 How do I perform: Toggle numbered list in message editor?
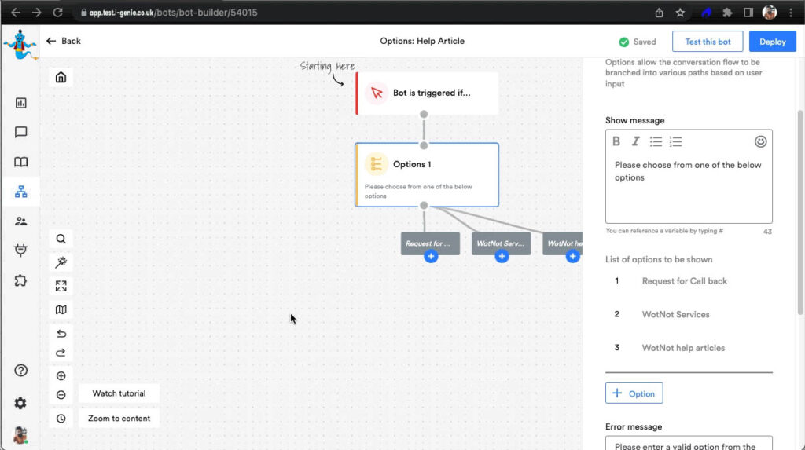click(x=675, y=141)
